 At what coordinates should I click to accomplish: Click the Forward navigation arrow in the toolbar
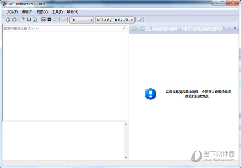14,20
